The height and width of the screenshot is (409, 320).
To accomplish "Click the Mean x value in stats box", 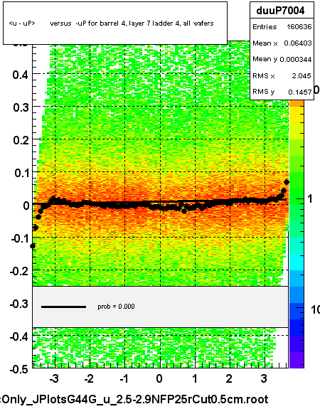I will pyautogui.click(x=297, y=43).
